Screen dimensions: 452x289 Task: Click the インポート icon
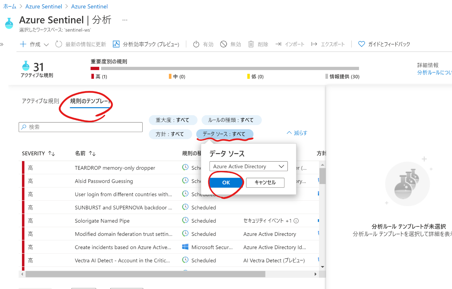click(278, 44)
